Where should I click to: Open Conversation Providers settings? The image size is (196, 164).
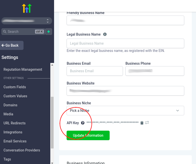[x=22, y=150]
